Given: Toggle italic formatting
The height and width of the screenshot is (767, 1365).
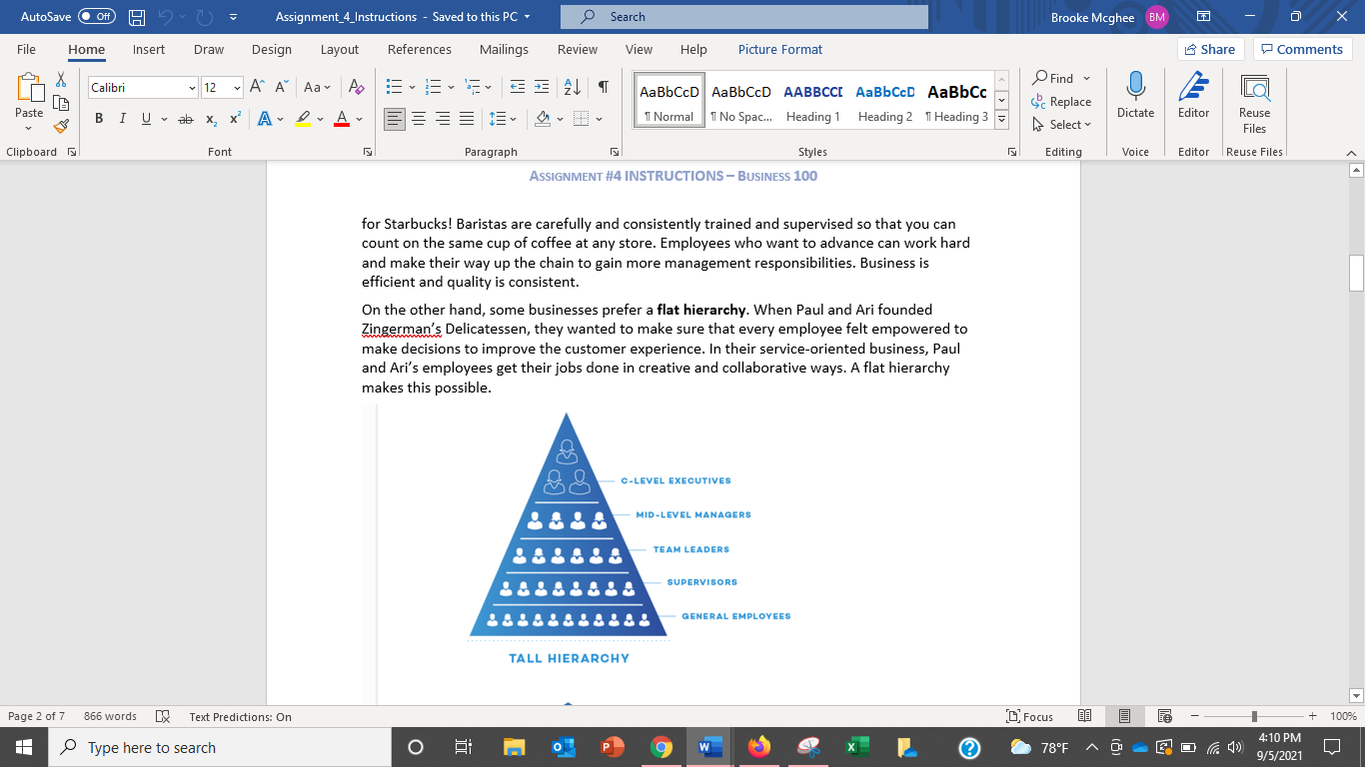Looking at the screenshot, I should click(122, 119).
